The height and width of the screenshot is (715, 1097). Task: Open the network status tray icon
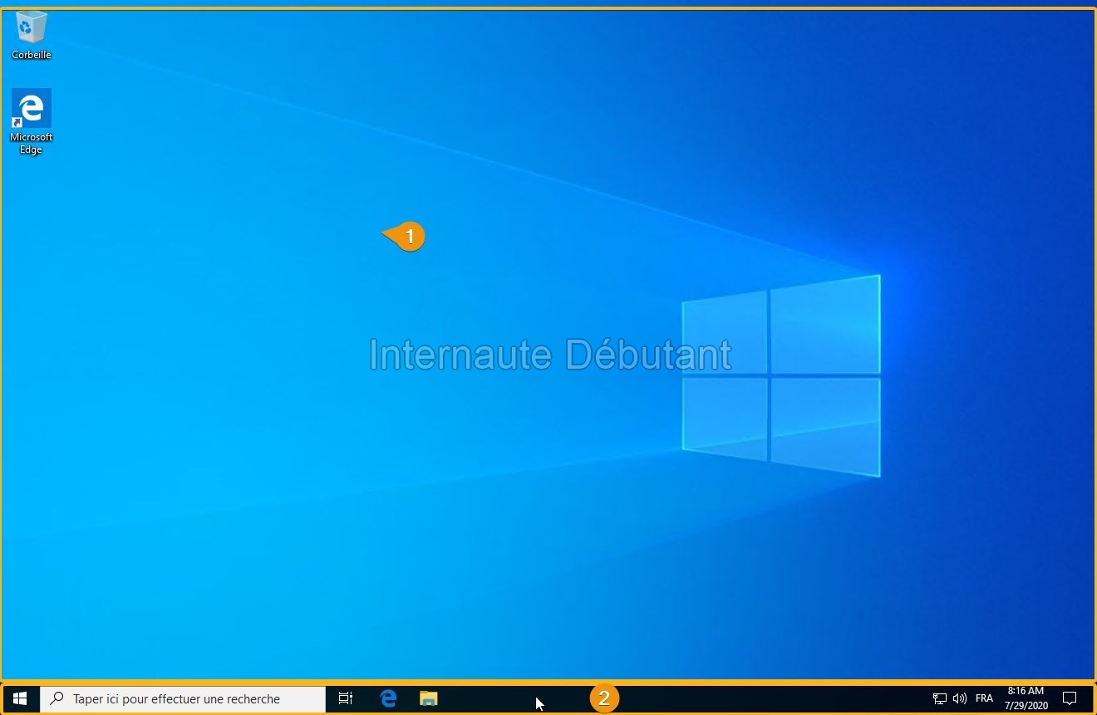click(x=940, y=698)
